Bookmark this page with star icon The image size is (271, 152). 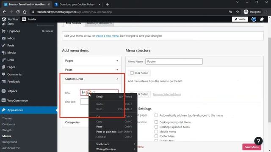238,12
